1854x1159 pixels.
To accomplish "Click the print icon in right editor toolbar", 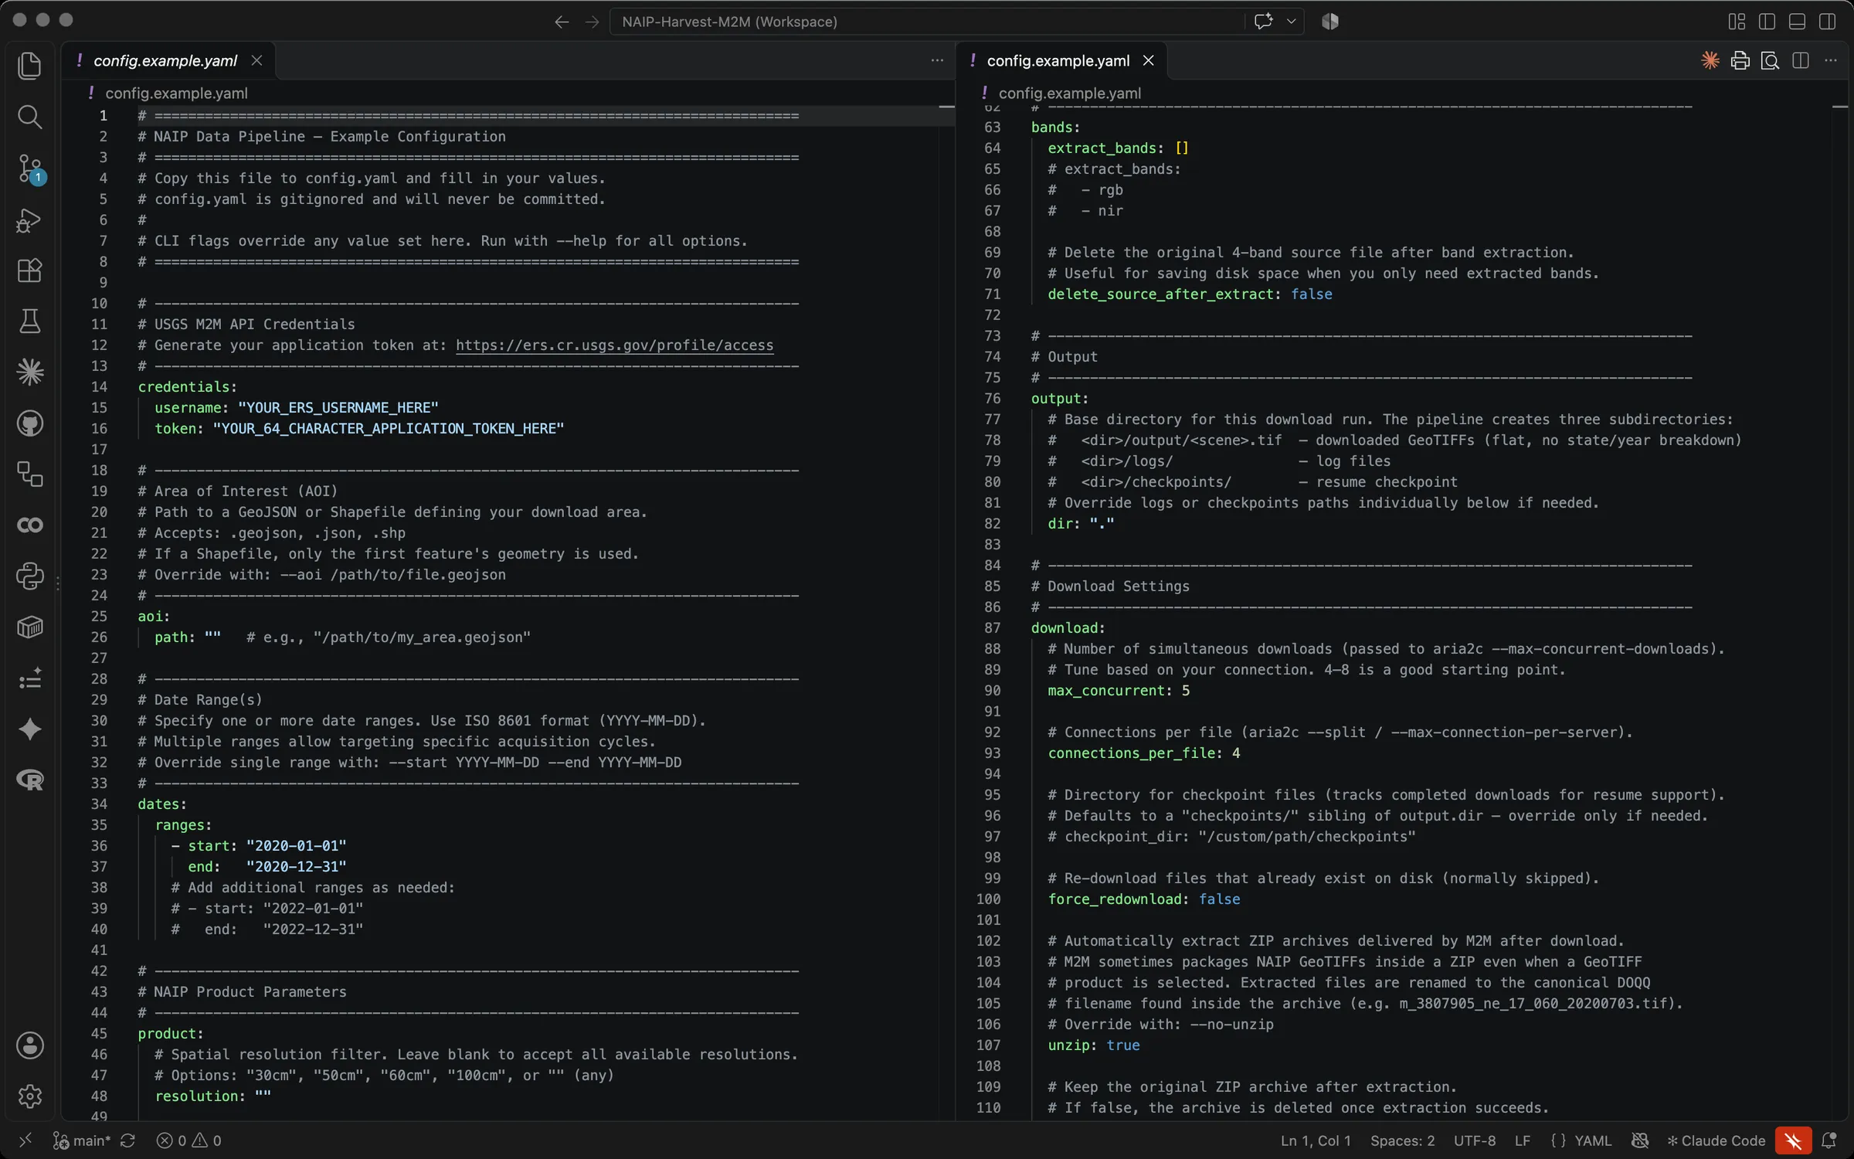I will tap(1740, 60).
